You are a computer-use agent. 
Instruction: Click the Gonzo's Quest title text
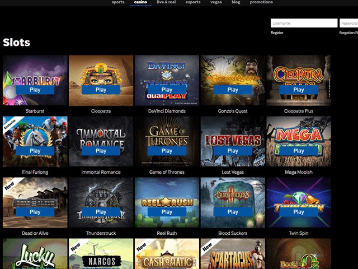(x=233, y=111)
